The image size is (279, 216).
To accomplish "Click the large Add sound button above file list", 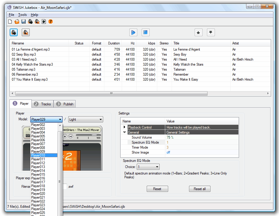I will pos(14,32).
